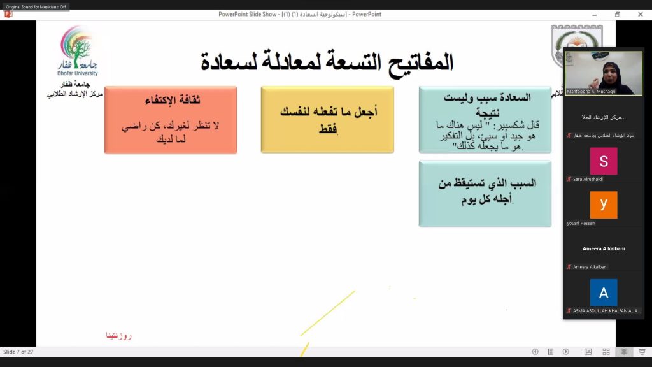The image size is (652, 367).
Task: Click the PowerPoint app icon in title bar
Action: click(x=8, y=14)
